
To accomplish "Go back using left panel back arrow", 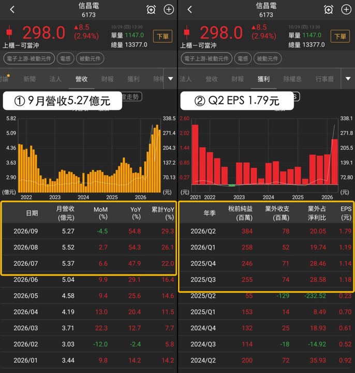I will [x=12, y=9].
